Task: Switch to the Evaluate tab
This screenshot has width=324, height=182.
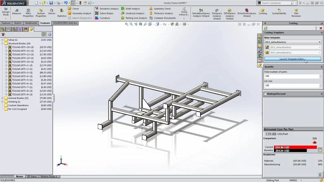Action: (x=45, y=23)
